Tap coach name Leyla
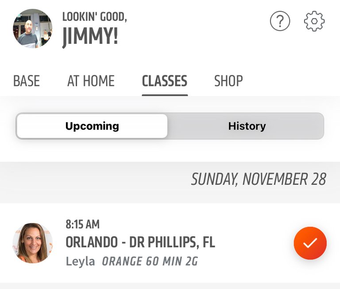Screen dimensions: 340x289 tap(80, 261)
